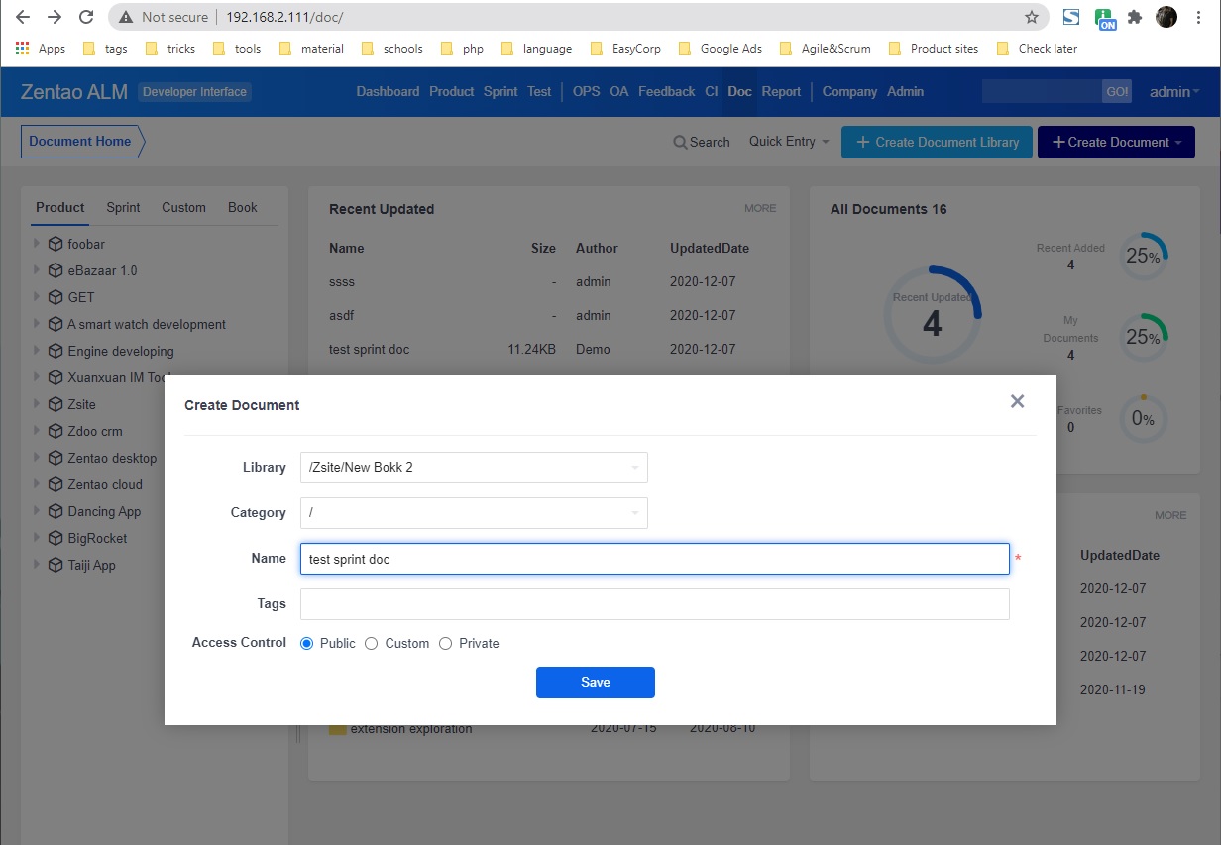Click the Search magnifier icon
1221x845 pixels.
pyautogui.click(x=680, y=142)
